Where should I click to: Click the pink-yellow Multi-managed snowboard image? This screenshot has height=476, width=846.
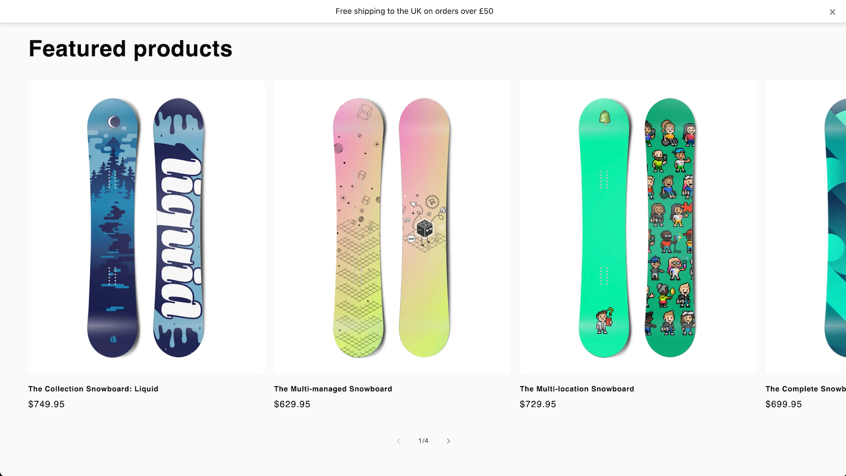click(392, 227)
